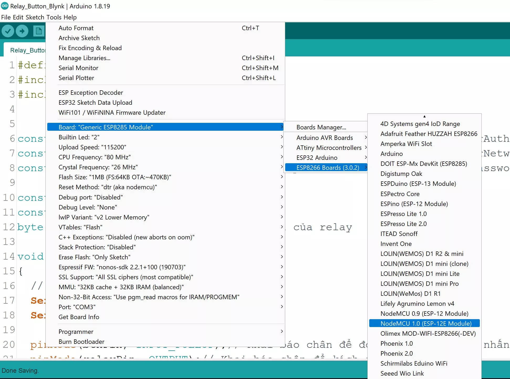Open Serial Monitor

[x=165, y=68]
